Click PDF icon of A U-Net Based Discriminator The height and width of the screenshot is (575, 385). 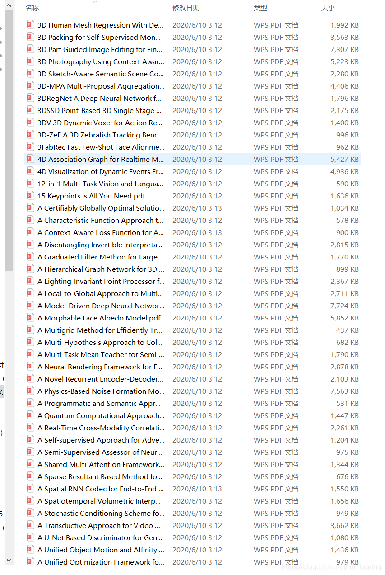click(30, 537)
